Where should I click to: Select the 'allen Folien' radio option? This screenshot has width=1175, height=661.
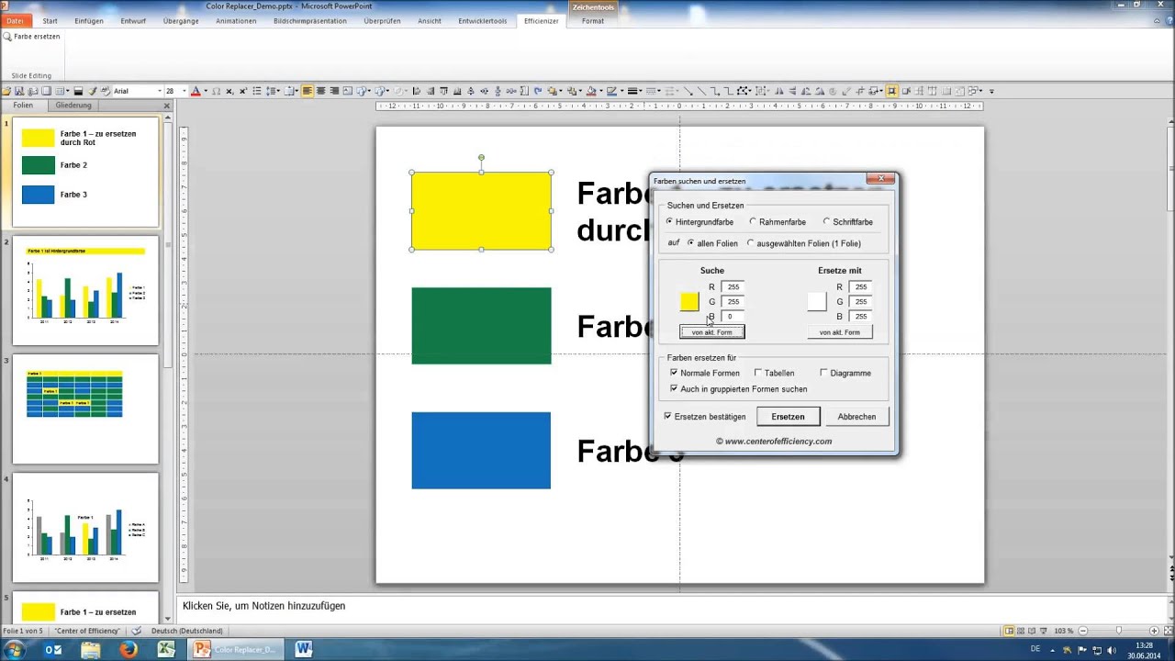[x=690, y=243]
